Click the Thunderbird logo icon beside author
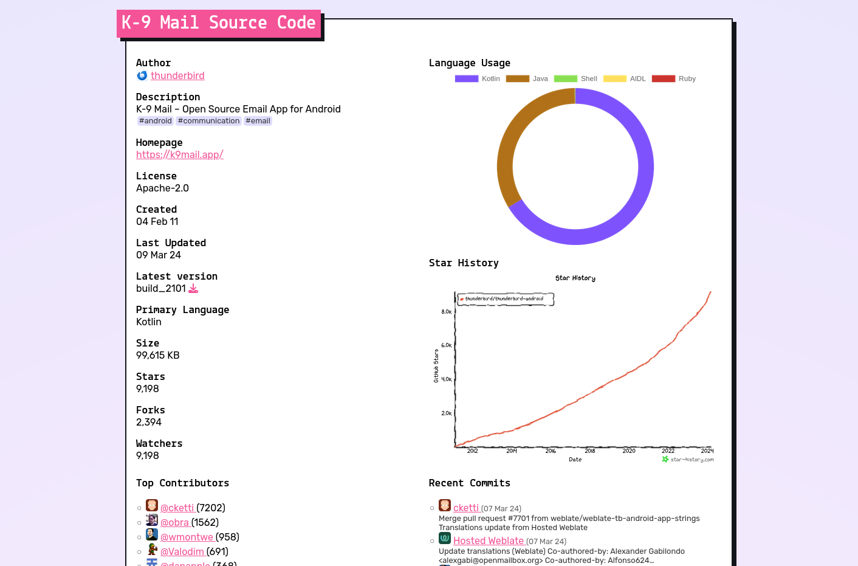Image resolution: width=858 pixels, height=566 pixels. pyautogui.click(x=142, y=75)
